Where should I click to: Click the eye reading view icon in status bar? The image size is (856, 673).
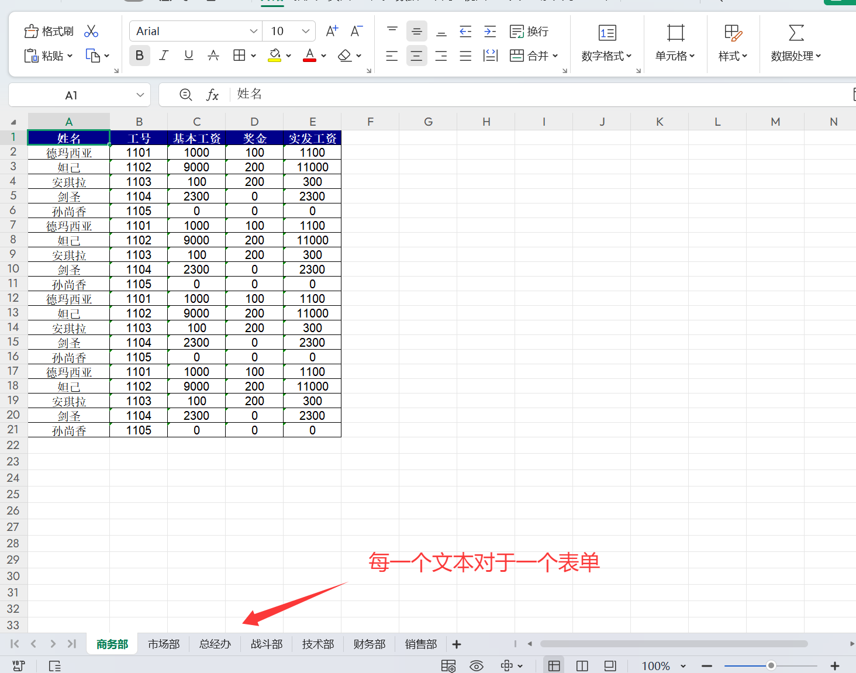point(477,665)
